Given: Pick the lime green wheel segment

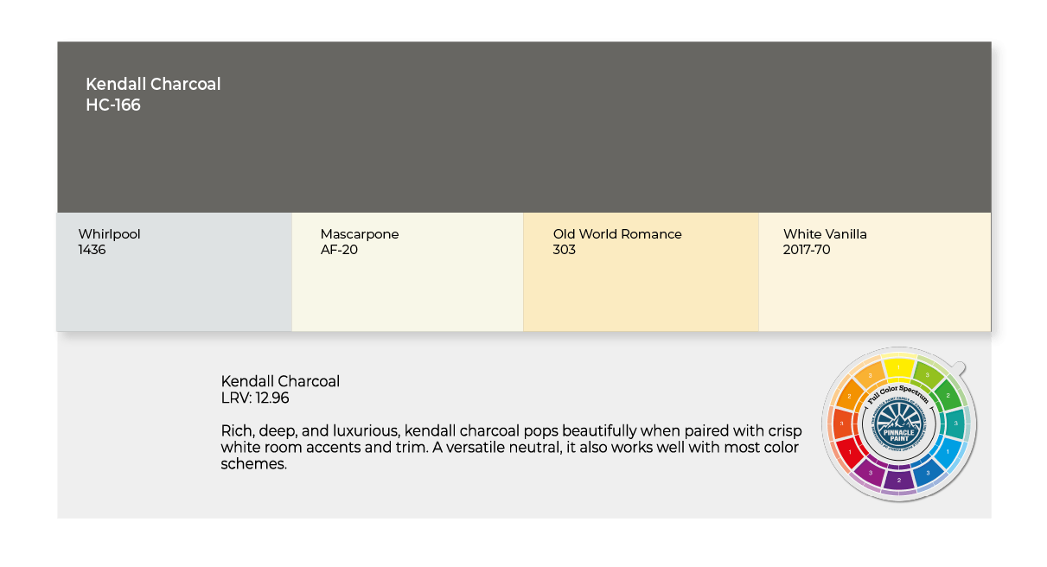Looking at the screenshot, I should tap(927, 374).
